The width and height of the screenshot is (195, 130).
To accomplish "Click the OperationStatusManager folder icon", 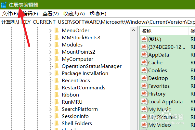I will point(57,66).
